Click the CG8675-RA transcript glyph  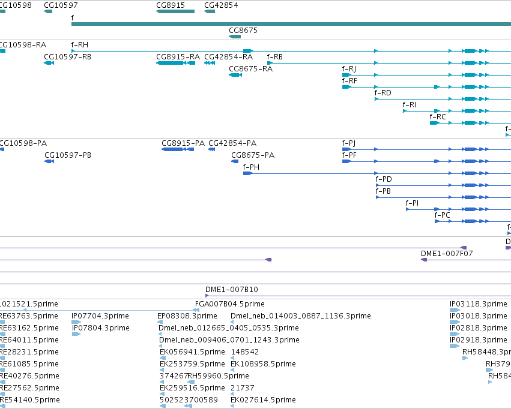pyautogui.click(x=235, y=75)
